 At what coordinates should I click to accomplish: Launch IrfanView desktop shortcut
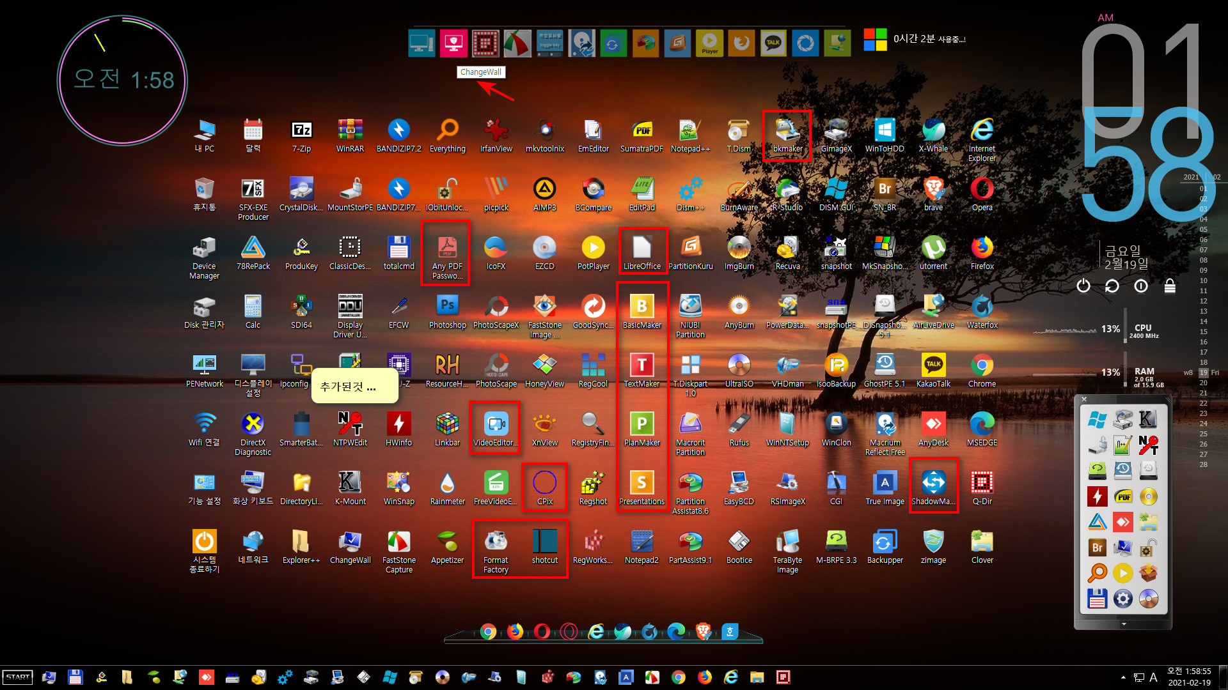(x=496, y=135)
